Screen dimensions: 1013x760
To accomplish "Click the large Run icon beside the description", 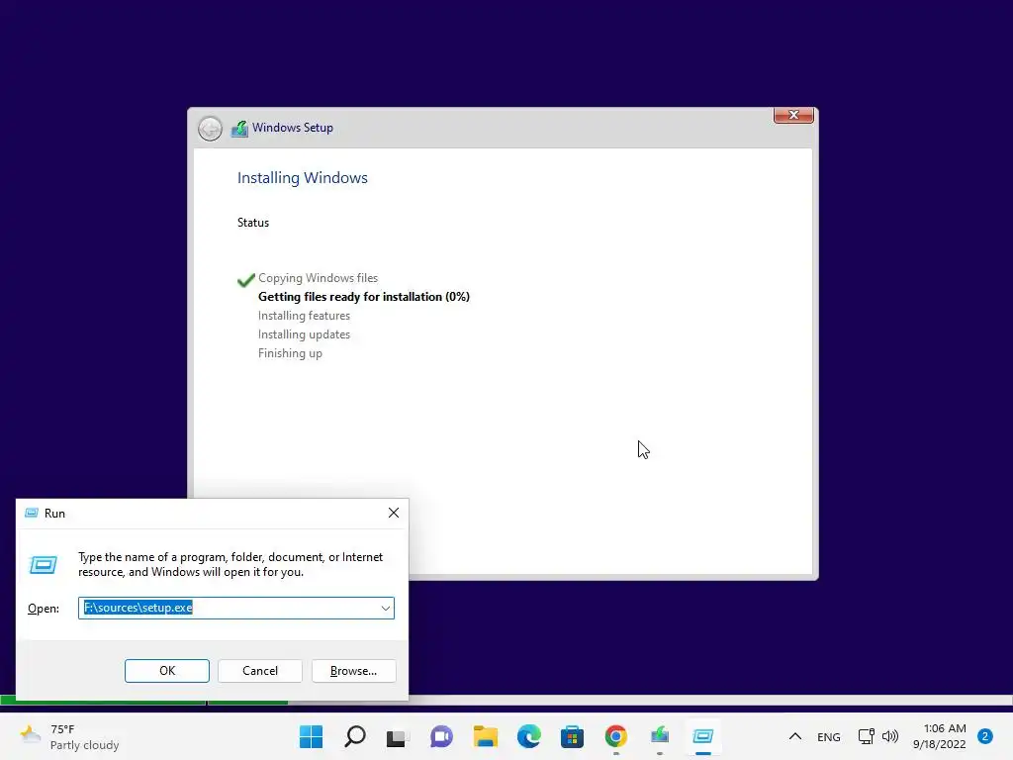I will click(x=44, y=565).
